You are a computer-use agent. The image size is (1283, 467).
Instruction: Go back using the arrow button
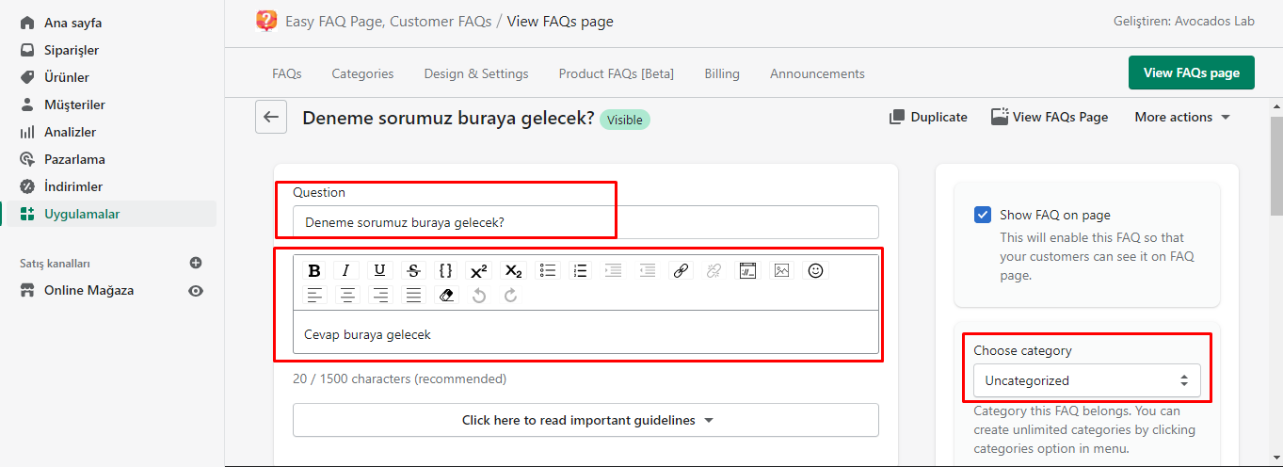click(x=271, y=118)
